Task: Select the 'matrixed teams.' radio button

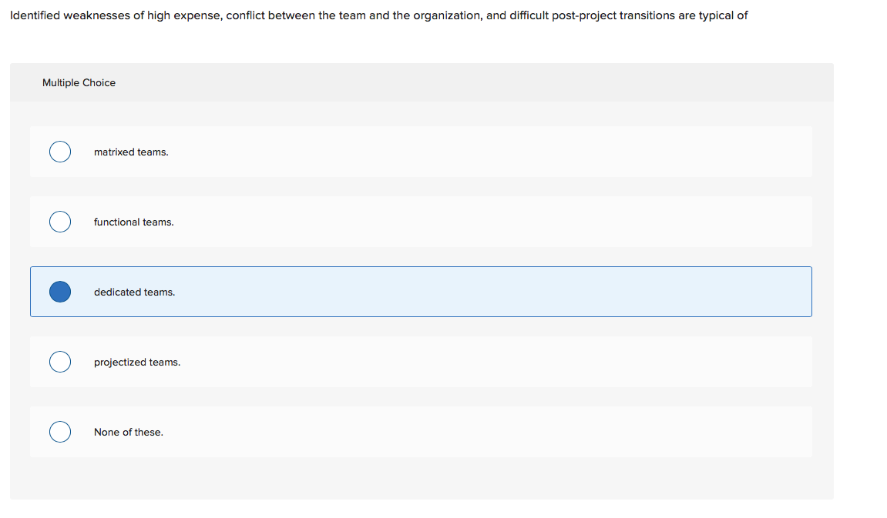Action: [x=60, y=152]
